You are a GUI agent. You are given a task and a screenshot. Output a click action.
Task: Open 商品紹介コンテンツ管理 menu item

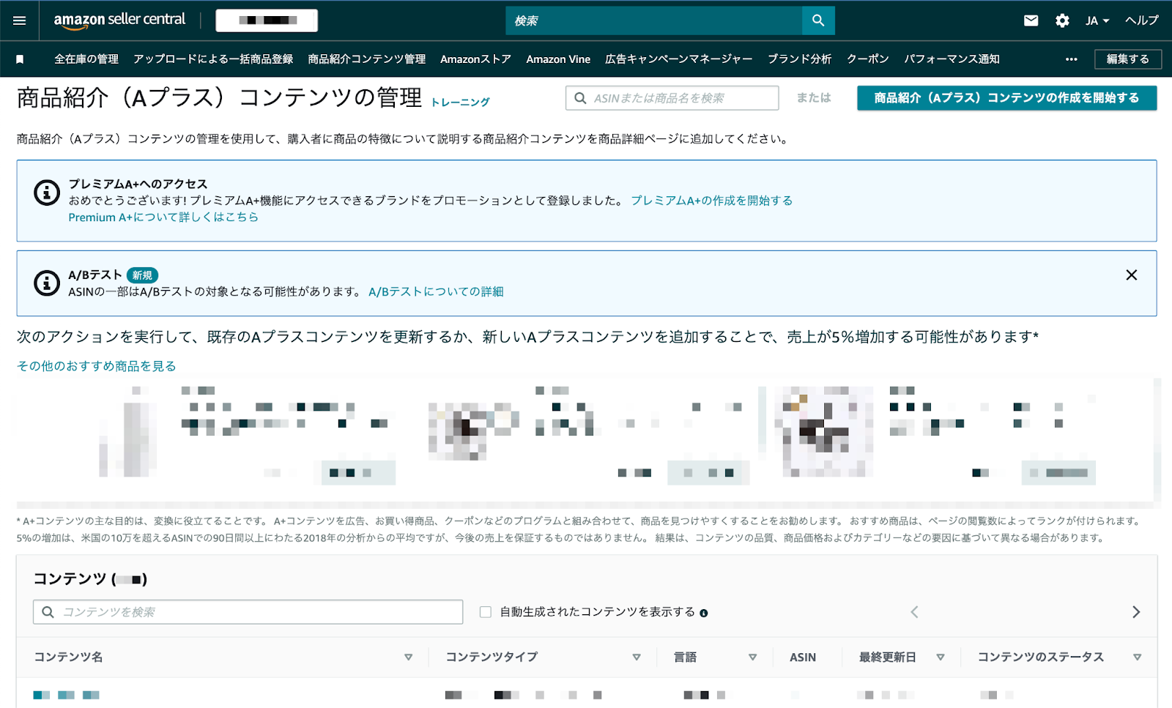coord(367,59)
